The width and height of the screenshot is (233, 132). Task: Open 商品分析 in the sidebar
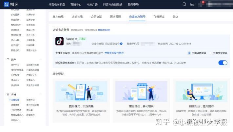tap(30, 30)
